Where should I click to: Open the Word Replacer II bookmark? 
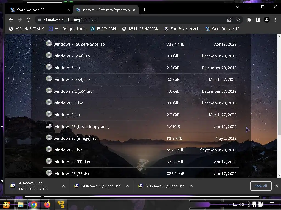(222, 28)
